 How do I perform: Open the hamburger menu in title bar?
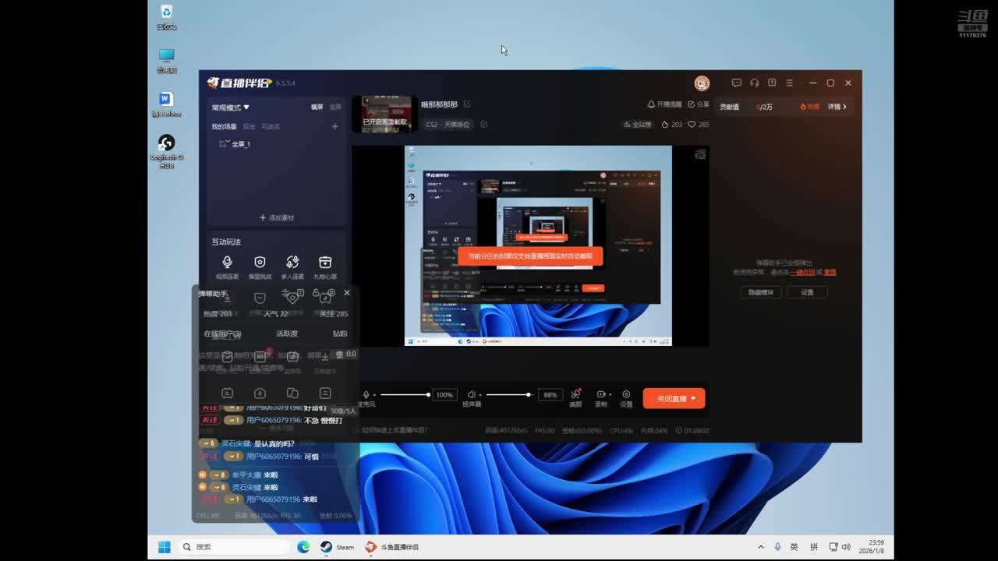coord(789,83)
